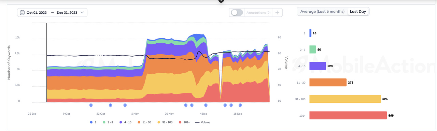Click the Number of Keywords axis title
The image size is (437, 131).
click(9, 62)
